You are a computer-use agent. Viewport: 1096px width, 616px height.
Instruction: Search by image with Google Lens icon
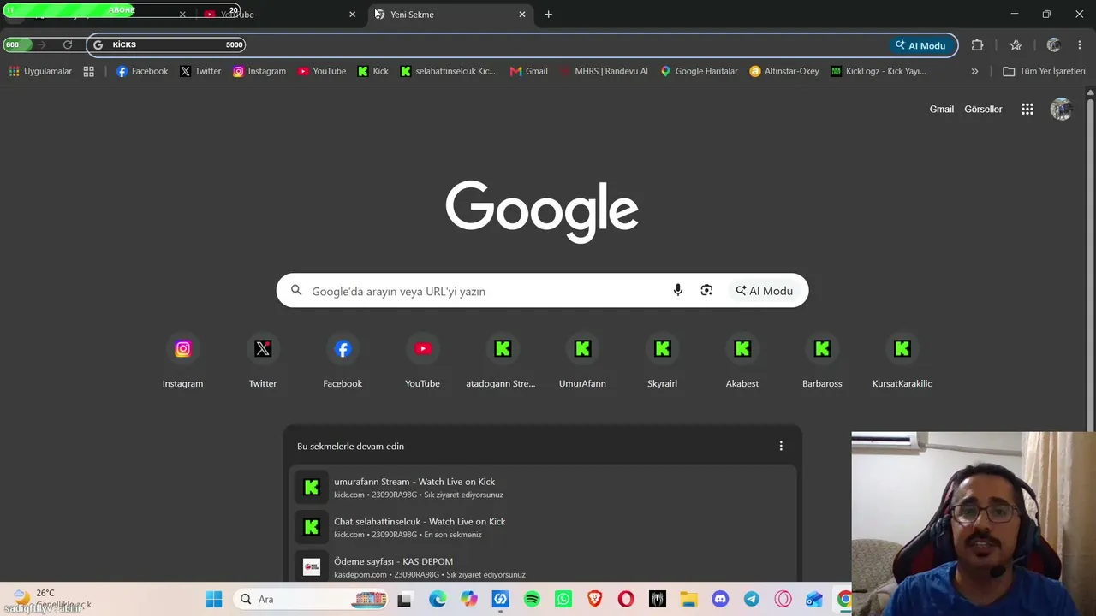click(706, 291)
